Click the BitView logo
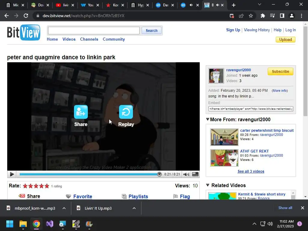The width and height of the screenshot is (308, 231). [24, 32]
